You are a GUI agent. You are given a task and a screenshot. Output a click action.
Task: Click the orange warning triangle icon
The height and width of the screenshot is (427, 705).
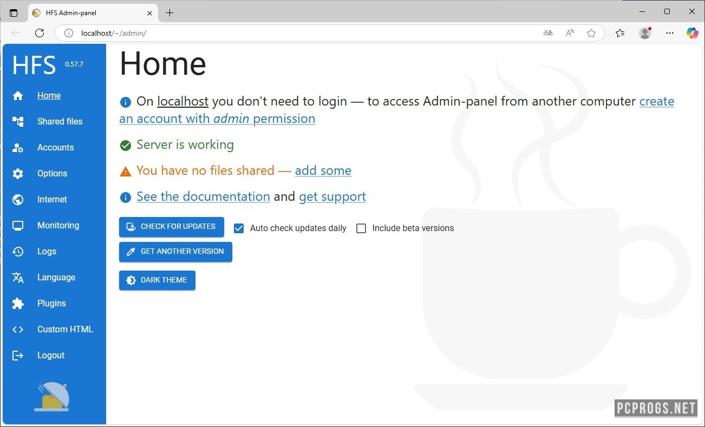[x=126, y=172]
